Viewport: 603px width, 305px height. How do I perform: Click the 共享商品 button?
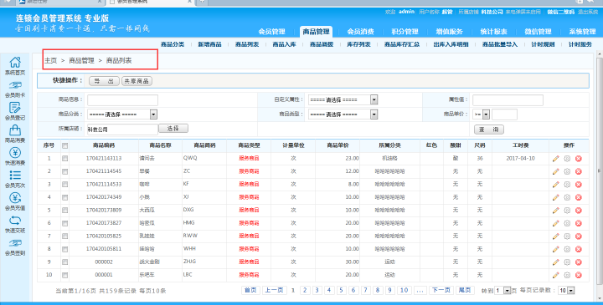tap(137, 81)
